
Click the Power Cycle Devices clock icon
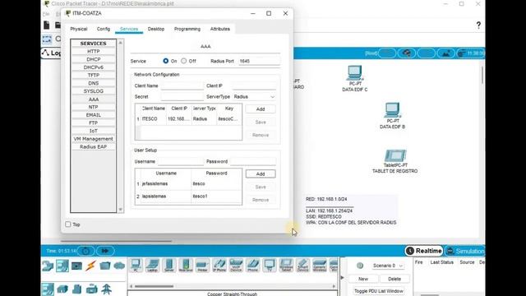(x=85, y=251)
